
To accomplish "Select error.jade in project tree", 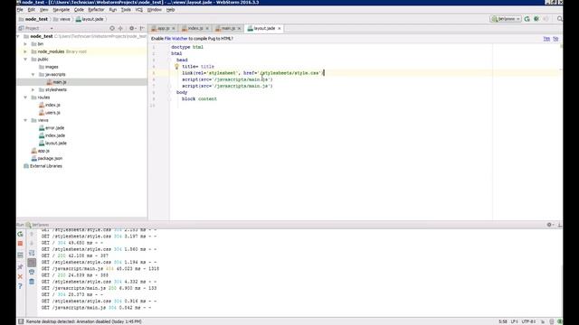I will point(52,128).
